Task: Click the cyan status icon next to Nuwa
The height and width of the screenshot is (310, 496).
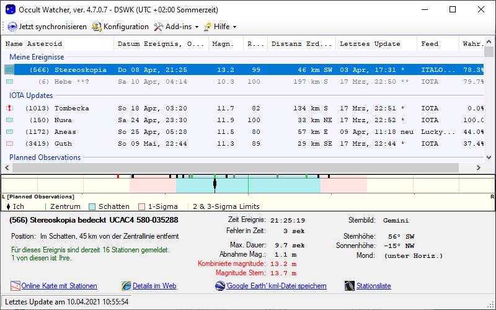Action: pos(9,120)
